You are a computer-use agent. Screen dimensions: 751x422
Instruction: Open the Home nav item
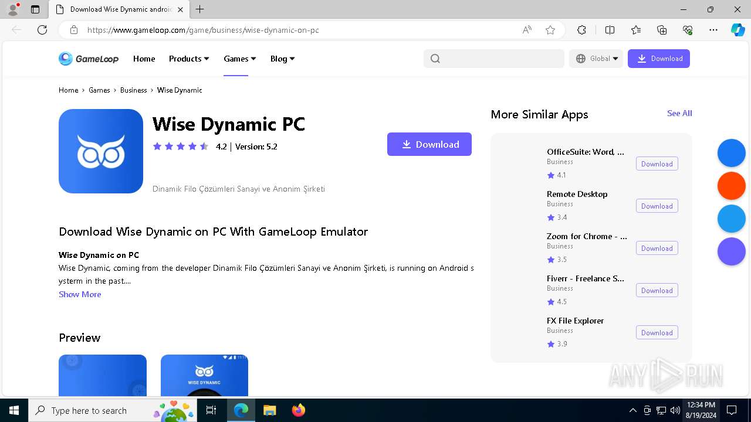click(x=144, y=59)
